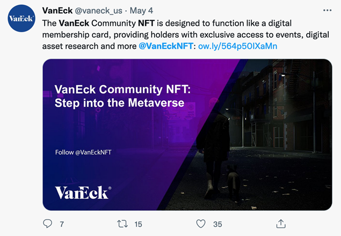Viewport: 341px width, 236px height.
Task: Retweet this VanEck tweet
Action: [x=122, y=224]
